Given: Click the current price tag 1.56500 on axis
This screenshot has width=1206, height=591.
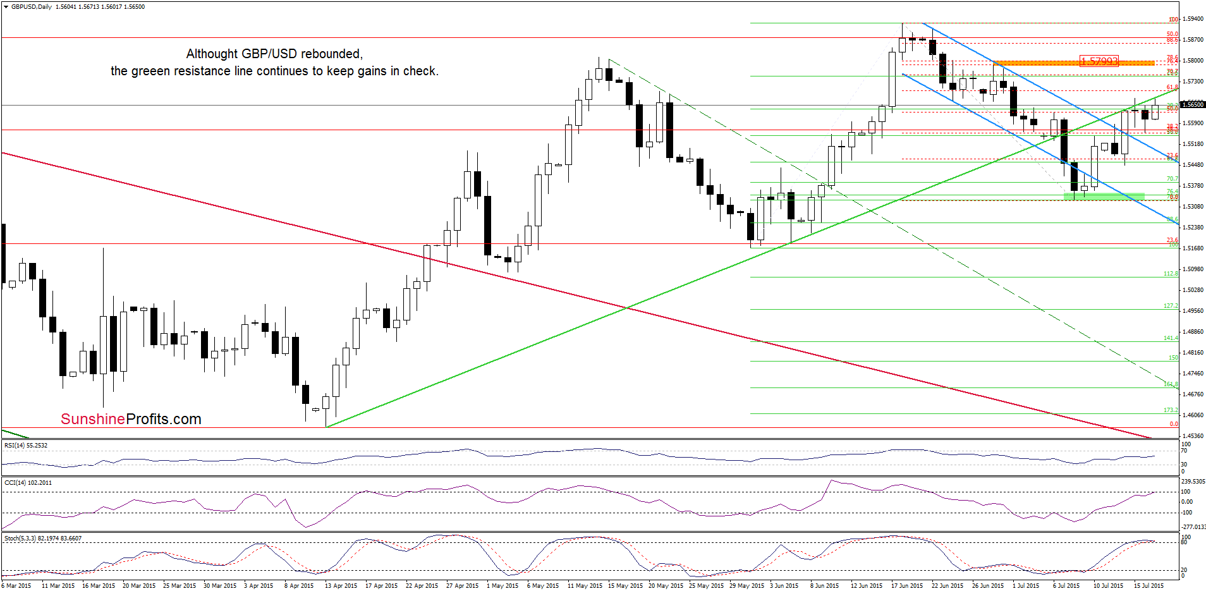Looking at the screenshot, I should (x=1193, y=104).
